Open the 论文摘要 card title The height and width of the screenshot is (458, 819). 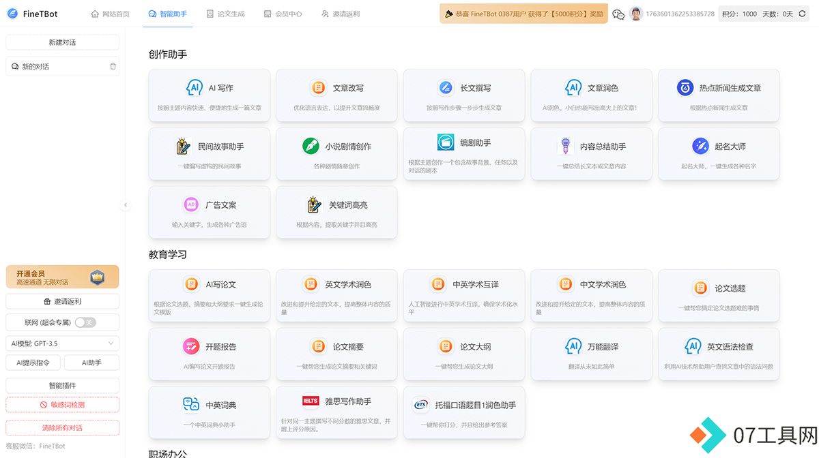point(348,346)
